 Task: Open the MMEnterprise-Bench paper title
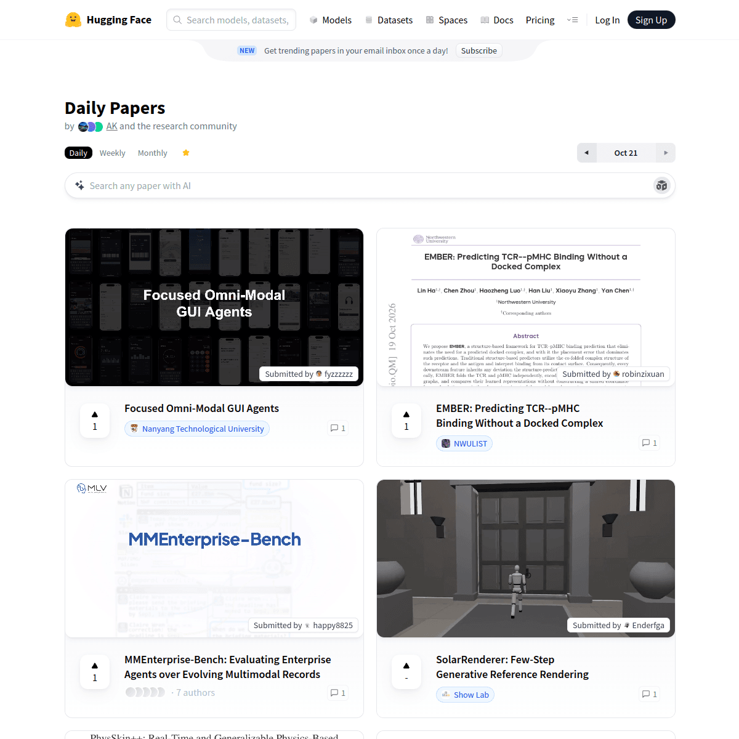click(228, 667)
